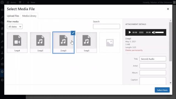Open the comments bubble in admin bar
Viewport: 176px width, 99px height.
pyautogui.click(x=21, y=2)
